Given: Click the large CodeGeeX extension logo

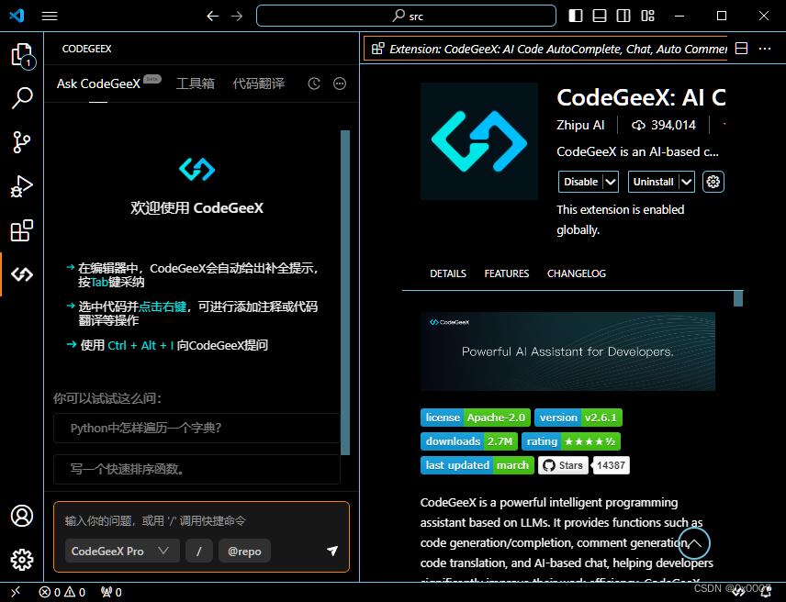Looking at the screenshot, I should pyautogui.click(x=479, y=141).
